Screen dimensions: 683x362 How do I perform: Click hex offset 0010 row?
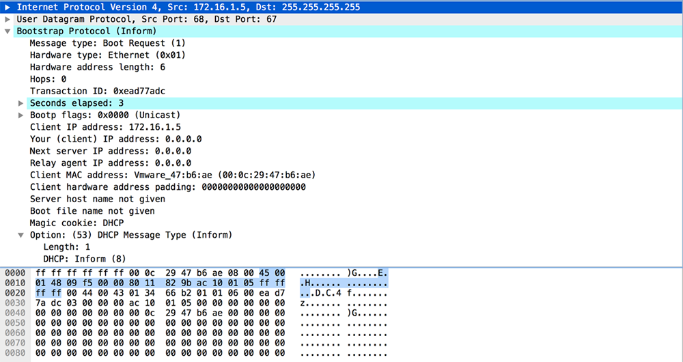(x=15, y=283)
